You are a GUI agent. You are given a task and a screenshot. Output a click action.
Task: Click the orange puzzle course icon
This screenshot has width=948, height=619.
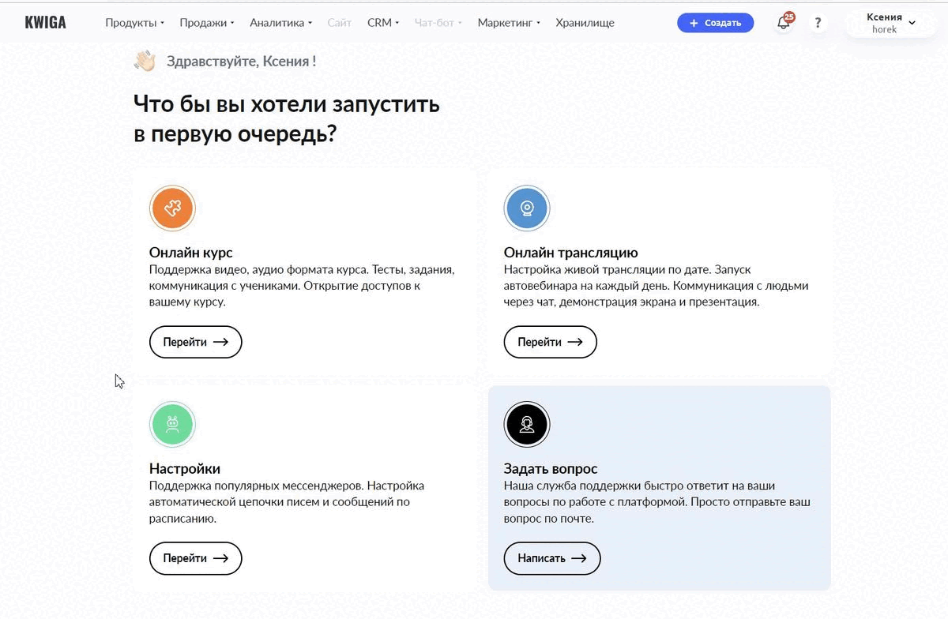(x=172, y=208)
